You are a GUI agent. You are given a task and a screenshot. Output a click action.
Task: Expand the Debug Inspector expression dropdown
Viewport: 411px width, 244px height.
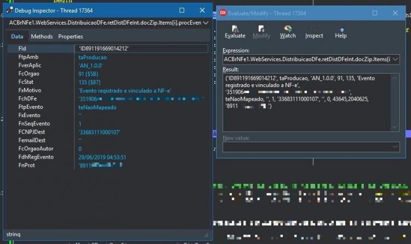(x=206, y=23)
